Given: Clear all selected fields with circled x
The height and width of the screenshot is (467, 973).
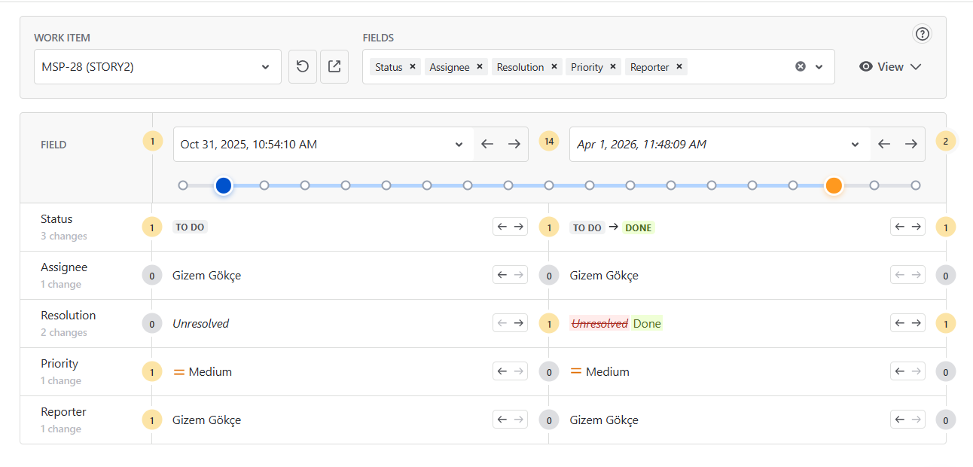Looking at the screenshot, I should point(801,66).
